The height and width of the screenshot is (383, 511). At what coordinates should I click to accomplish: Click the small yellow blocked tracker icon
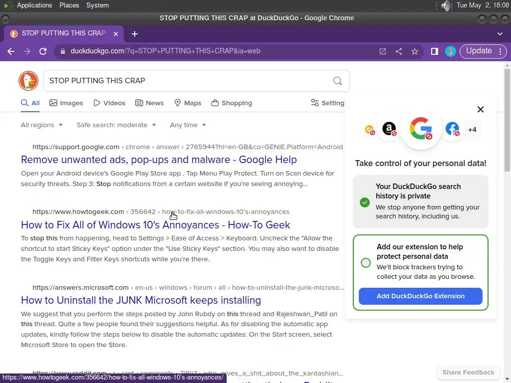[370, 130]
